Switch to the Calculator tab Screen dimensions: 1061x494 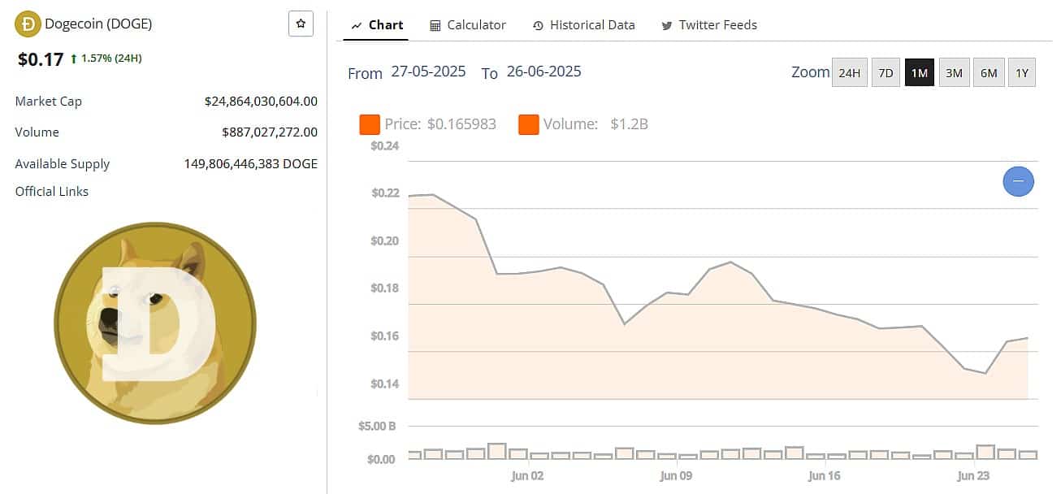point(468,25)
